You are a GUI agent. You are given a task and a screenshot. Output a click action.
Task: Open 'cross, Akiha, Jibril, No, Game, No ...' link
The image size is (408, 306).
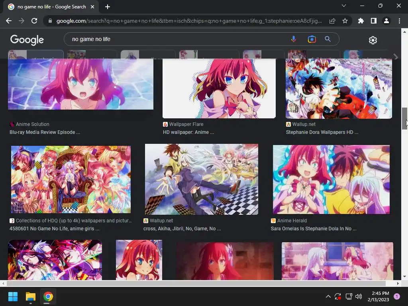[182, 229]
